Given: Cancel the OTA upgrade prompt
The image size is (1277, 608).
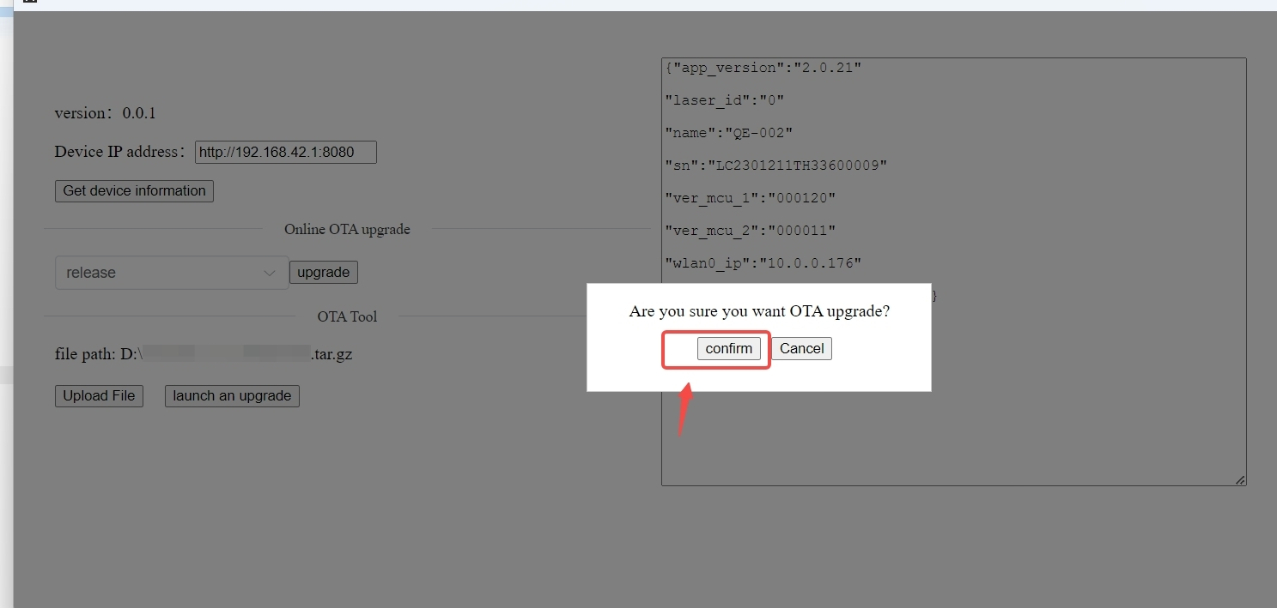Looking at the screenshot, I should click(801, 348).
